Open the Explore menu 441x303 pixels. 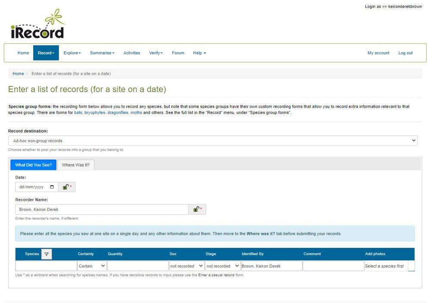72,53
